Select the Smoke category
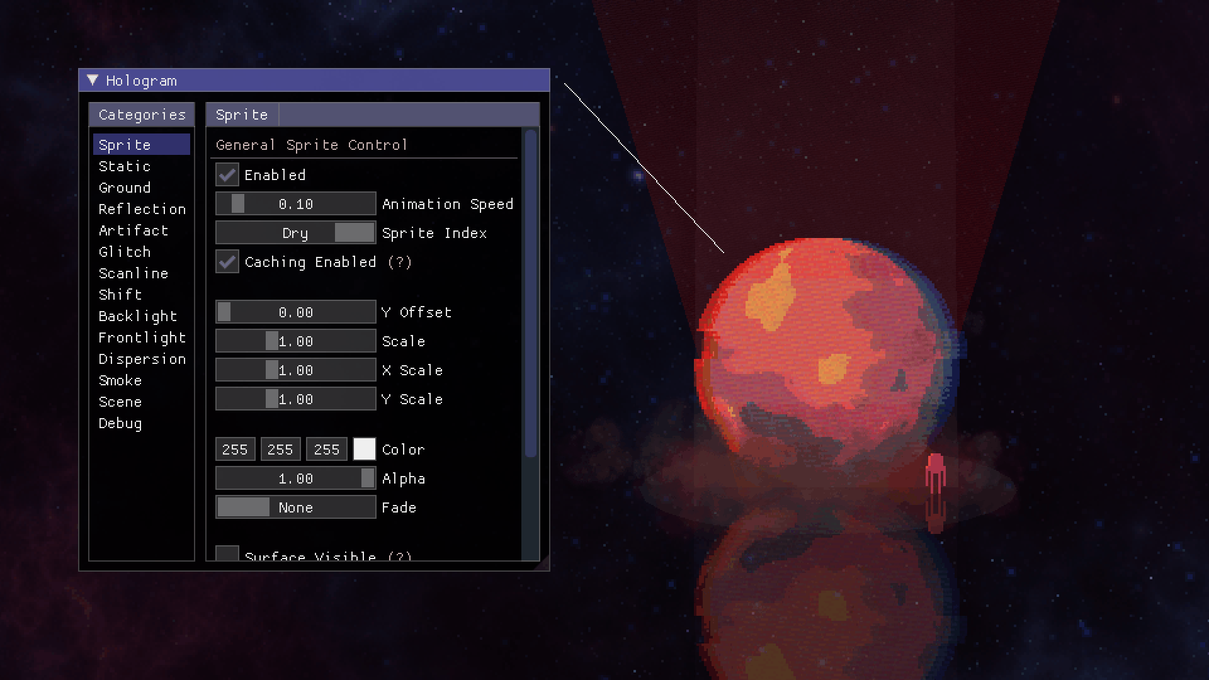 coord(120,380)
